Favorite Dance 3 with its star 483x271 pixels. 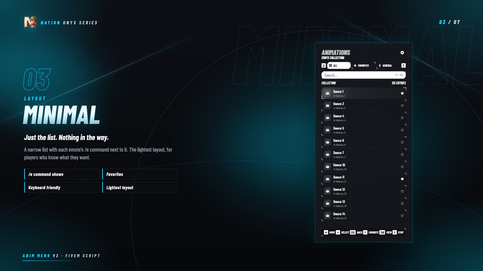[x=402, y=106]
